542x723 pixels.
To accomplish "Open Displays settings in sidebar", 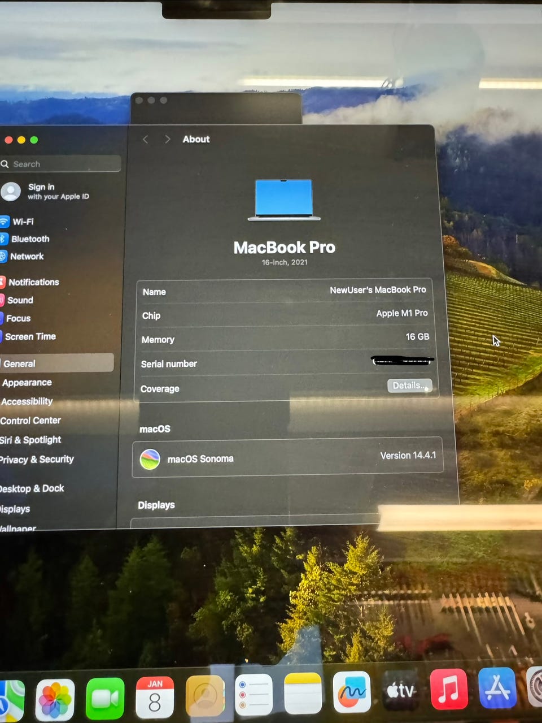I will click(15, 509).
